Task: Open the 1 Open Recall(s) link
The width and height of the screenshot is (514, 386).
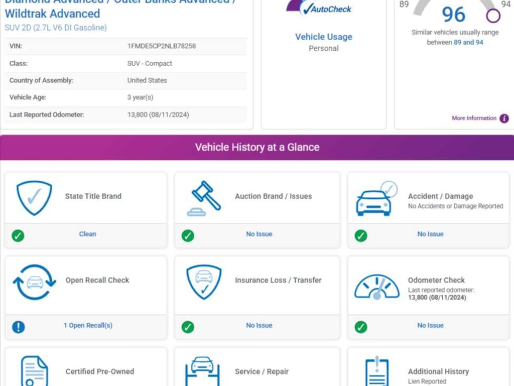Action: [88, 325]
